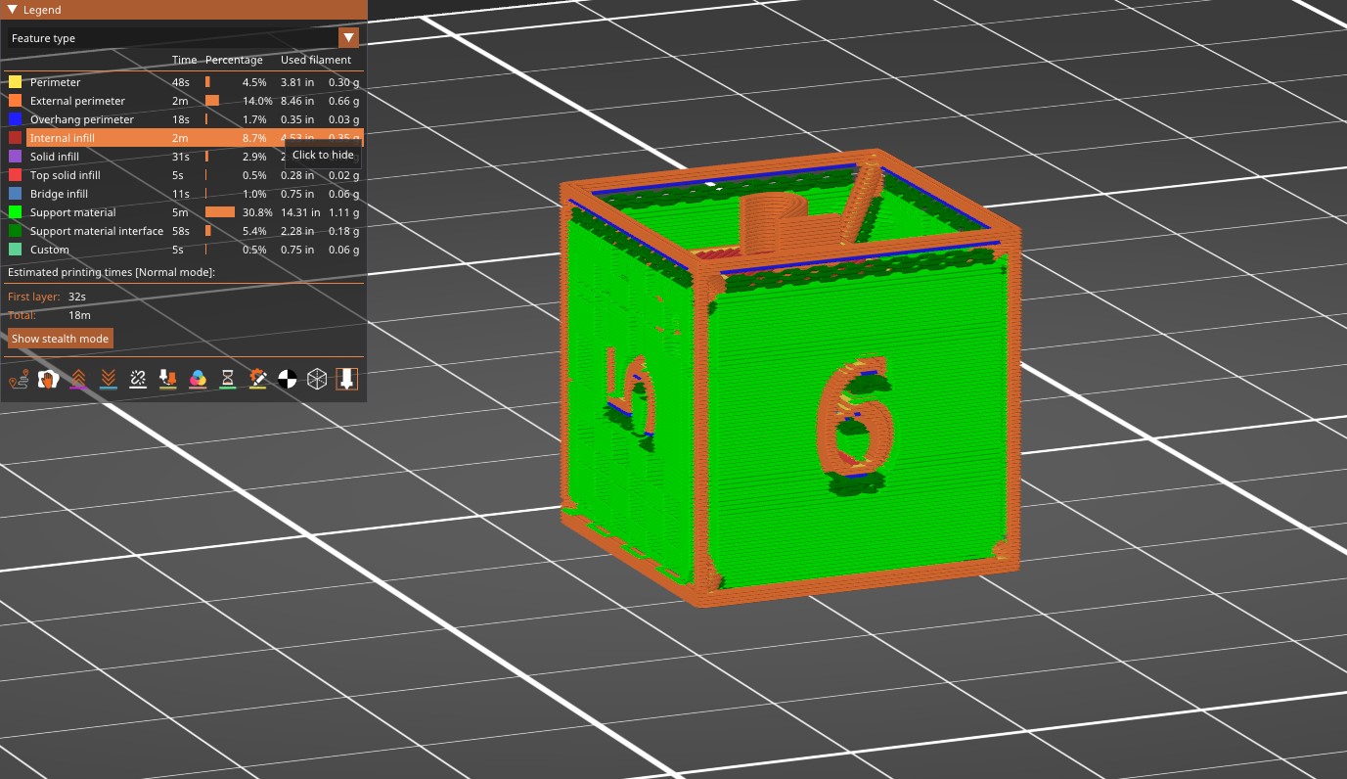The image size is (1347, 779).
Task: Toggle the Print pauses hourglass icon
Action: click(228, 379)
